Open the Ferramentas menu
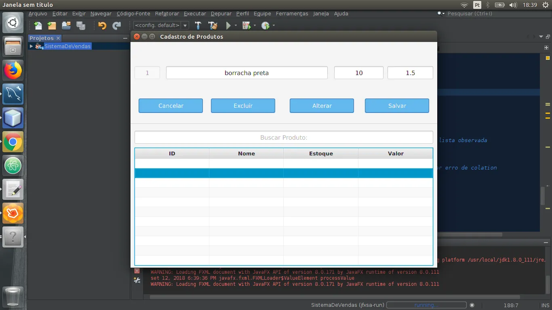 (292, 14)
